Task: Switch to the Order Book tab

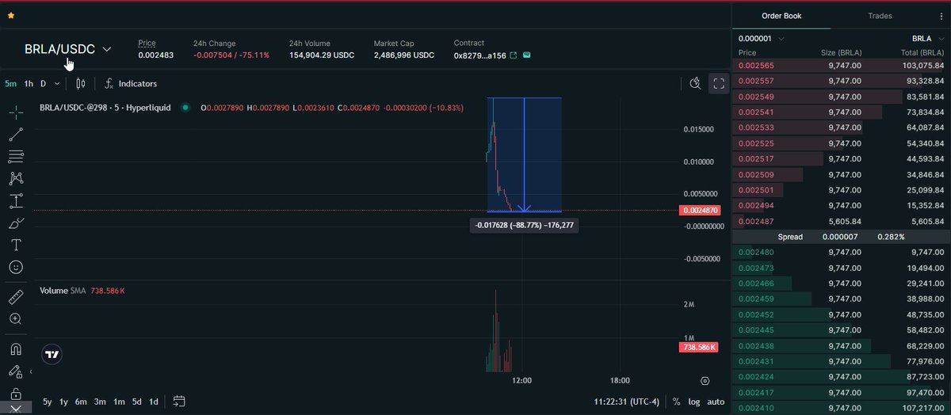Action: [x=781, y=16]
